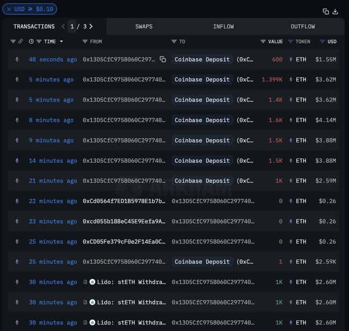The width and height of the screenshot is (349, 331).
Task: Filter by the To column
Action: coord(174,41)
